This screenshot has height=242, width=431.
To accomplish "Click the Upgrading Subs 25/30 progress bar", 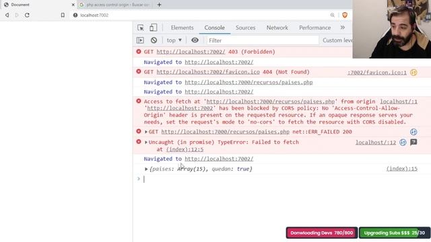I will [x=395, y=233].
